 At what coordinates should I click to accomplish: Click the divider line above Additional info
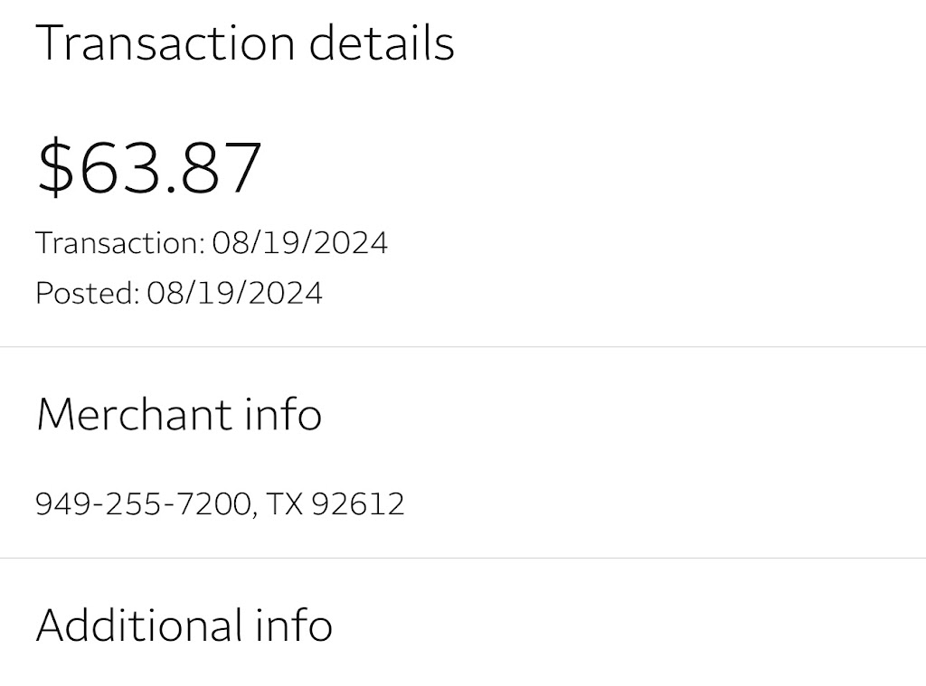(x=463, y=558)
